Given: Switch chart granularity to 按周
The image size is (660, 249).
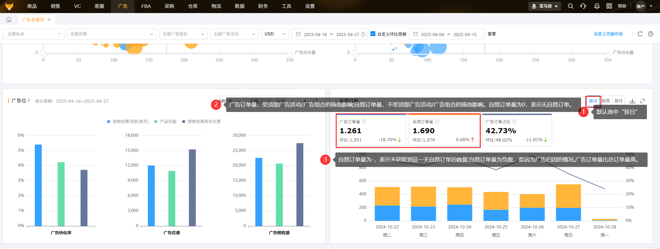Looking at the screenshot, I should tap(606, 101).
